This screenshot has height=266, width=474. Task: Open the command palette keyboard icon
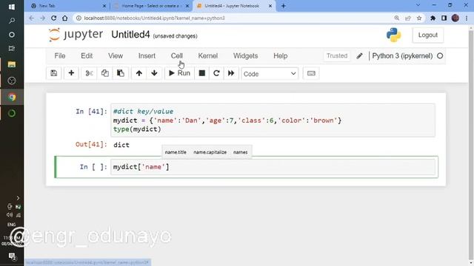click(311, 73)
